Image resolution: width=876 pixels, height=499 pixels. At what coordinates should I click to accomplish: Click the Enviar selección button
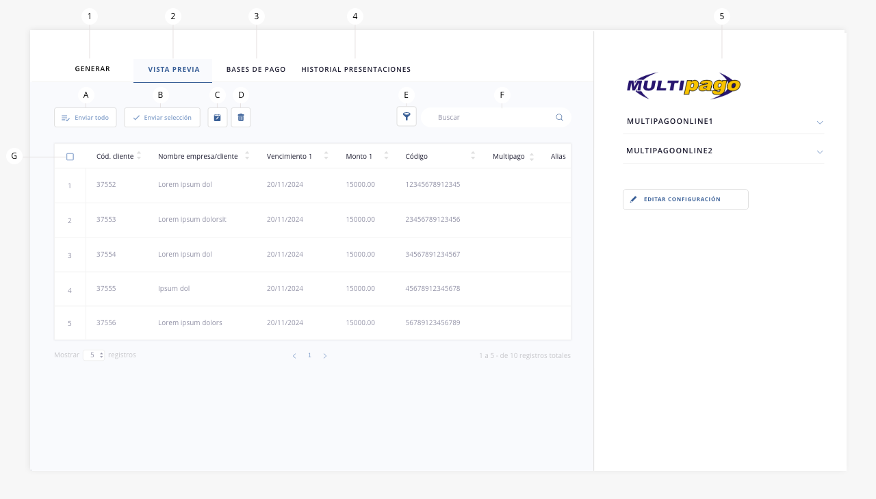[x=162, y=118]
